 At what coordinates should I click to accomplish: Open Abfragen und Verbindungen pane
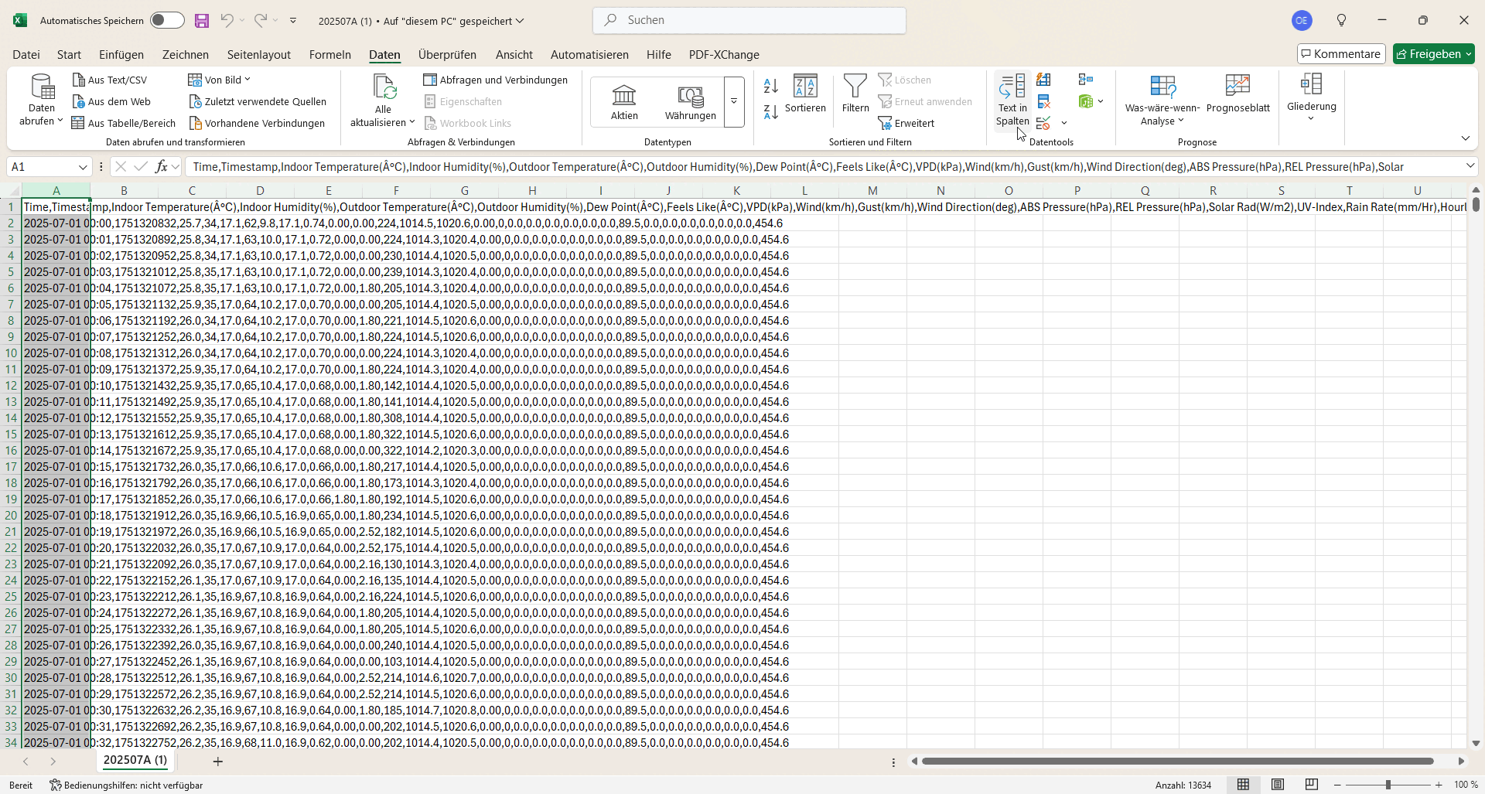pyautogui.click(x=496, y=80)
